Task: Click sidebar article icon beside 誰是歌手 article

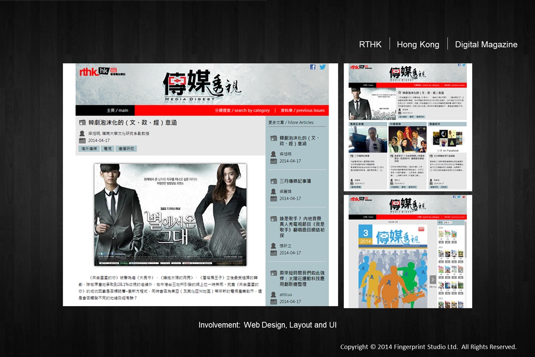Action: tap(274, 219)
